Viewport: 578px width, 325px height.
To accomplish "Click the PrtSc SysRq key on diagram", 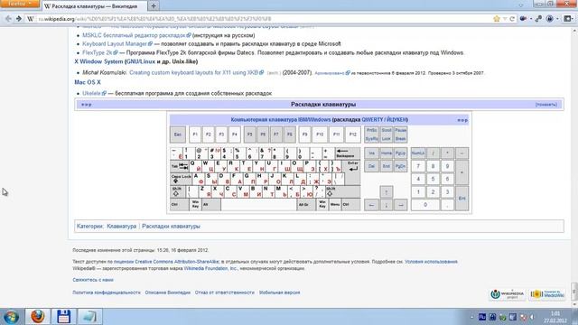I will [x=371, y=135].
